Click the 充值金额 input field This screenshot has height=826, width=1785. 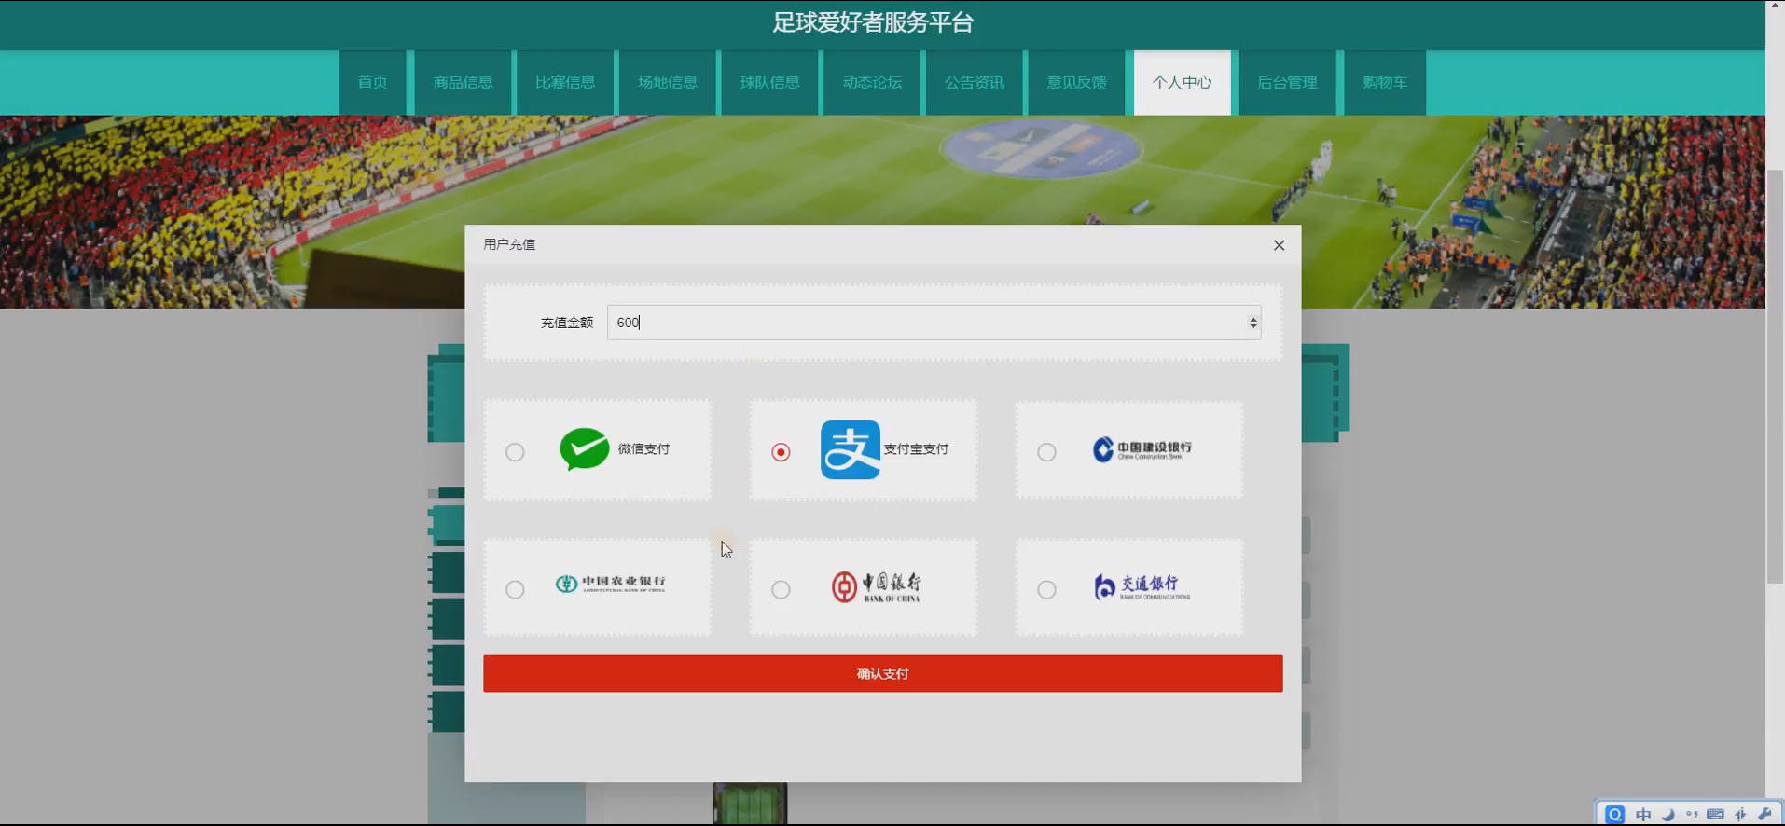point(934,323)
